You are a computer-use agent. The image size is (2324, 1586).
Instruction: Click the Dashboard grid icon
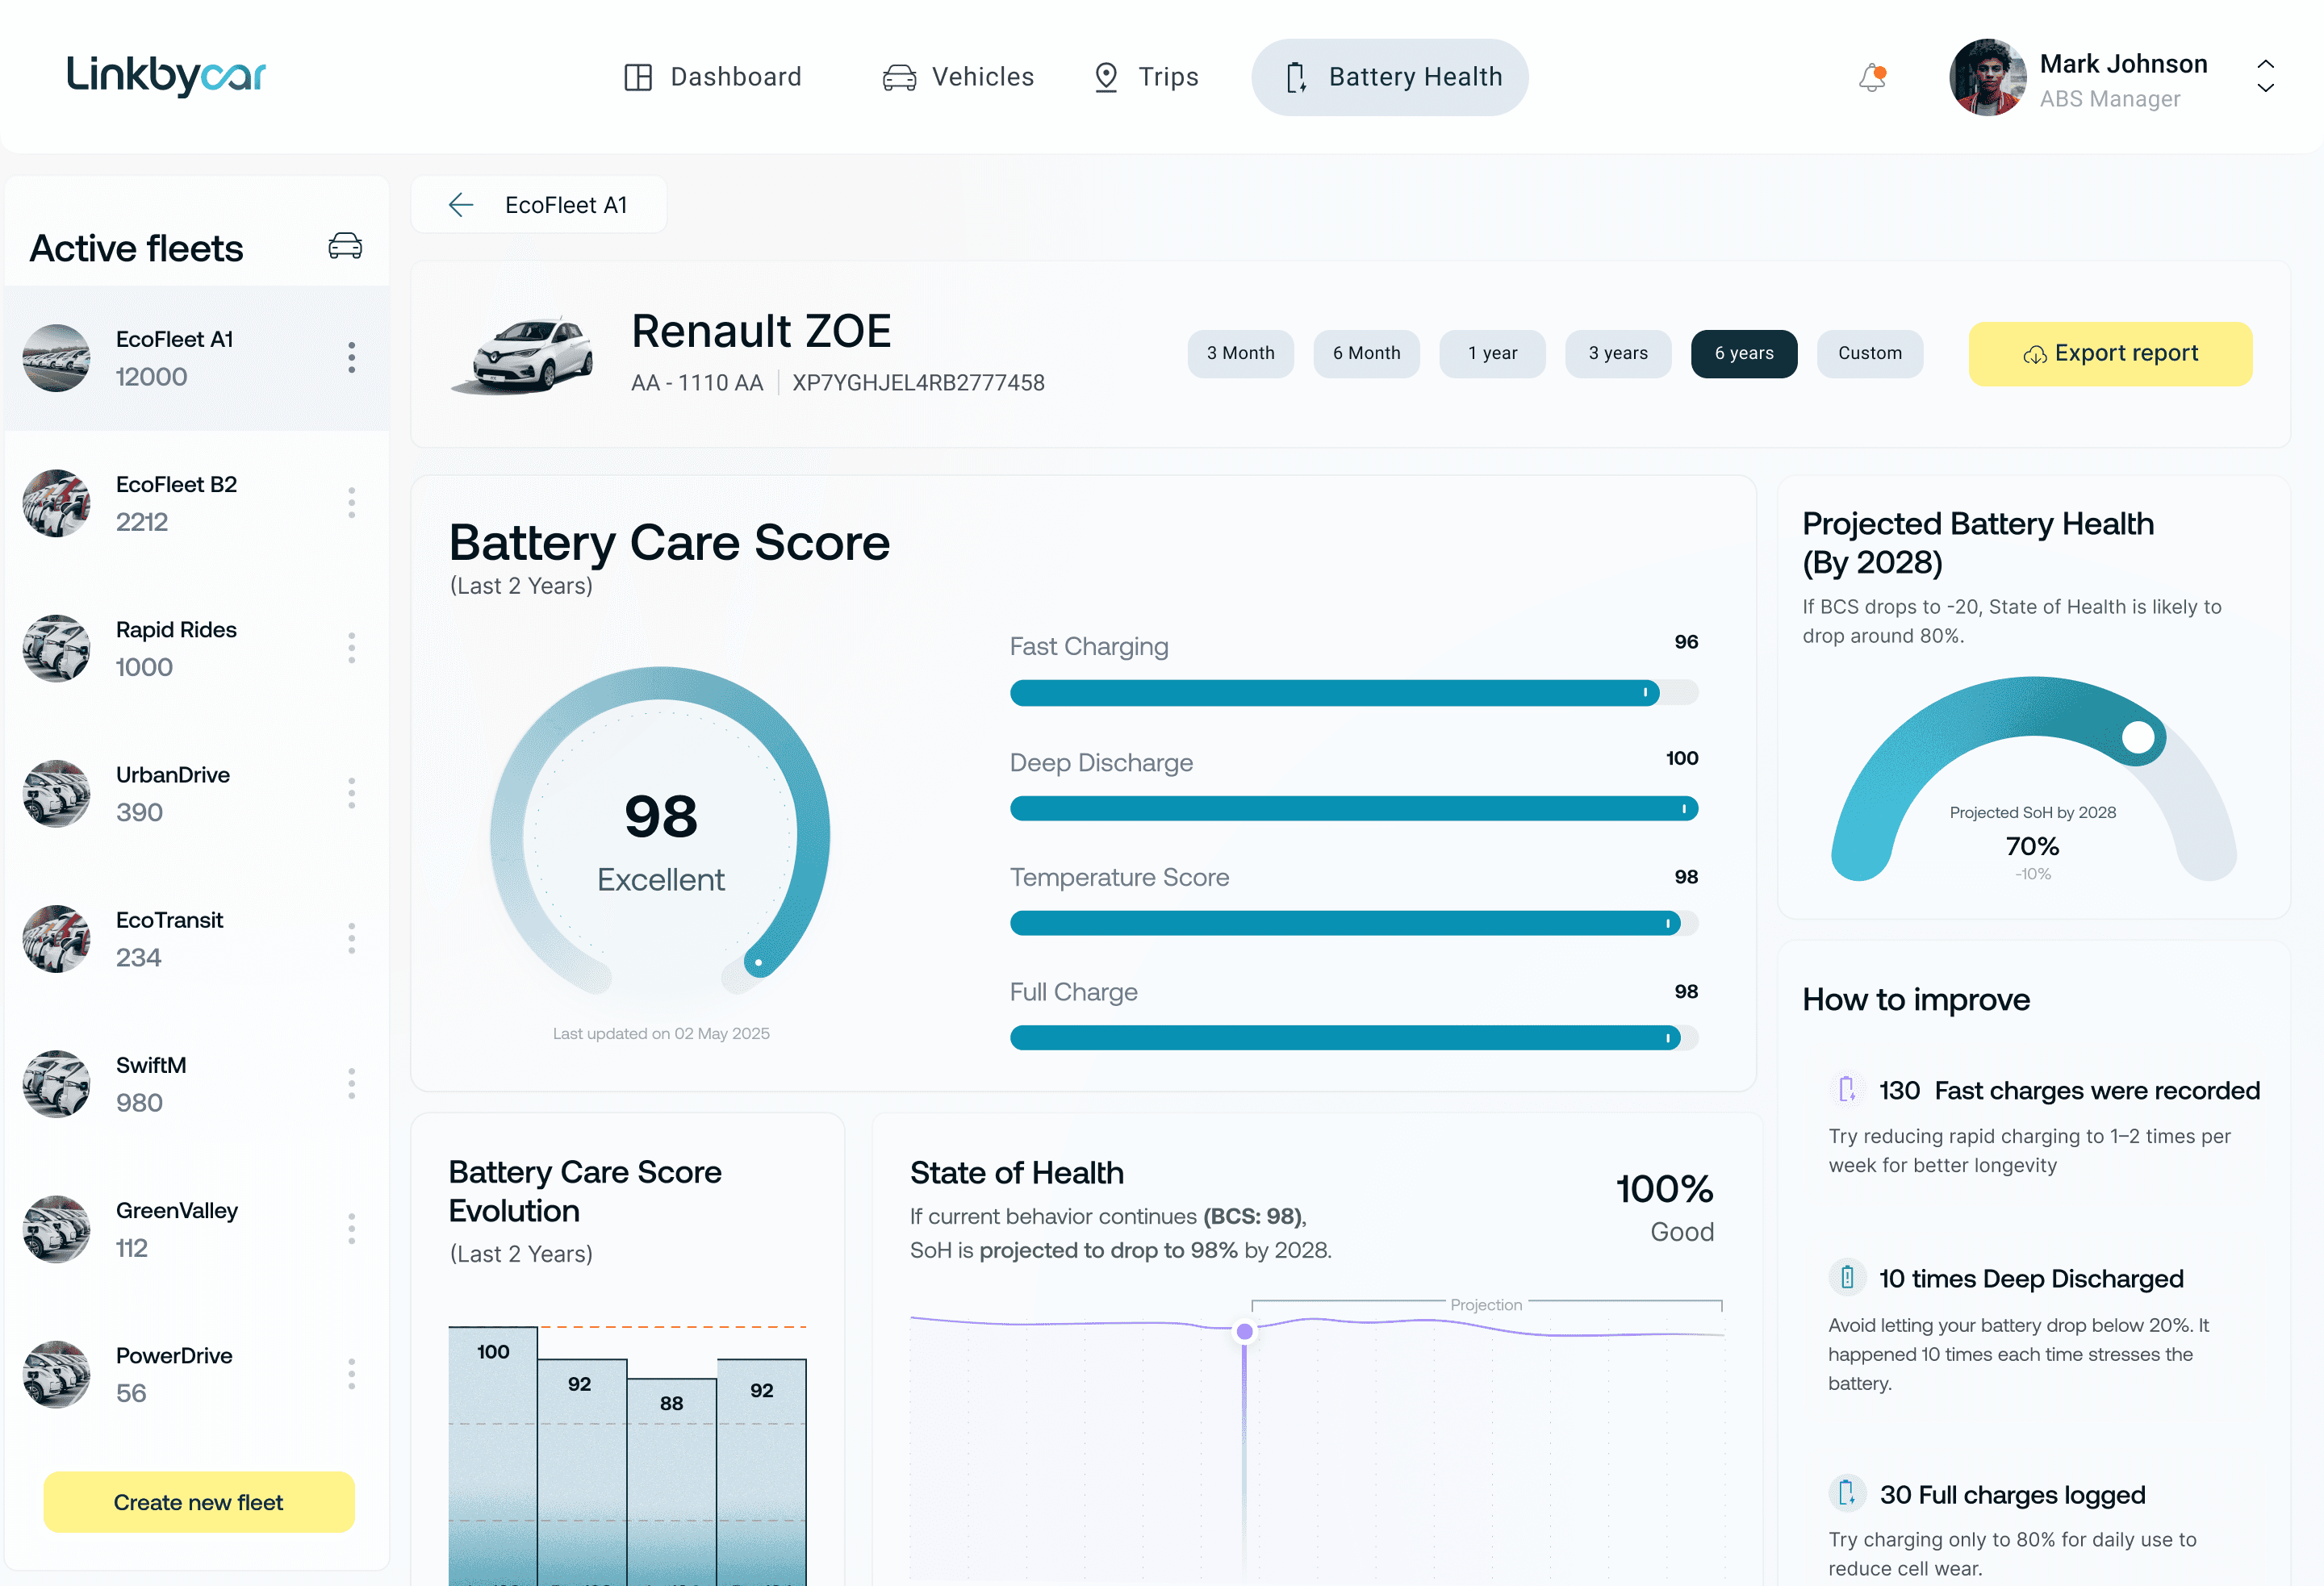[638, 77]
